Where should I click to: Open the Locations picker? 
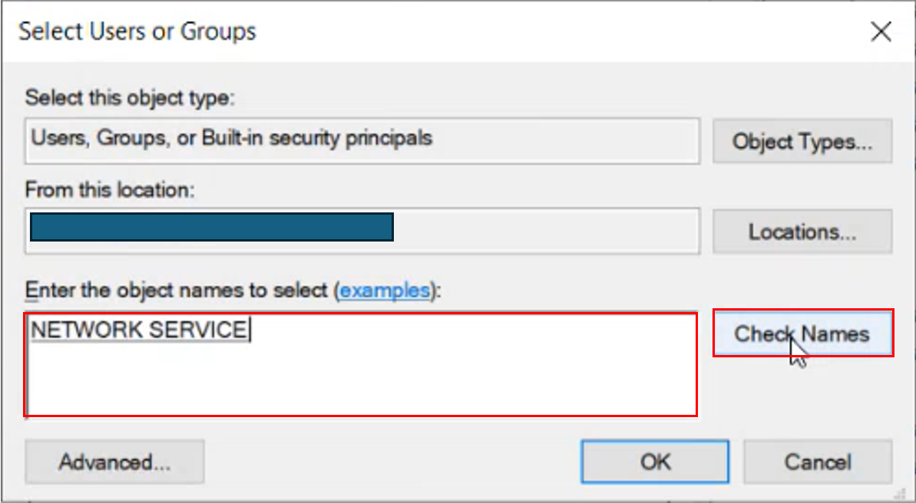click(x=802, y=232)
